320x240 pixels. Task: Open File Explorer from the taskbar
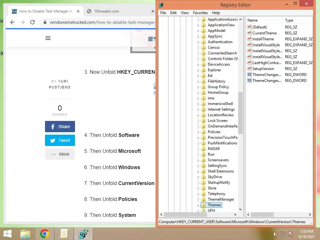coord(25,234)
